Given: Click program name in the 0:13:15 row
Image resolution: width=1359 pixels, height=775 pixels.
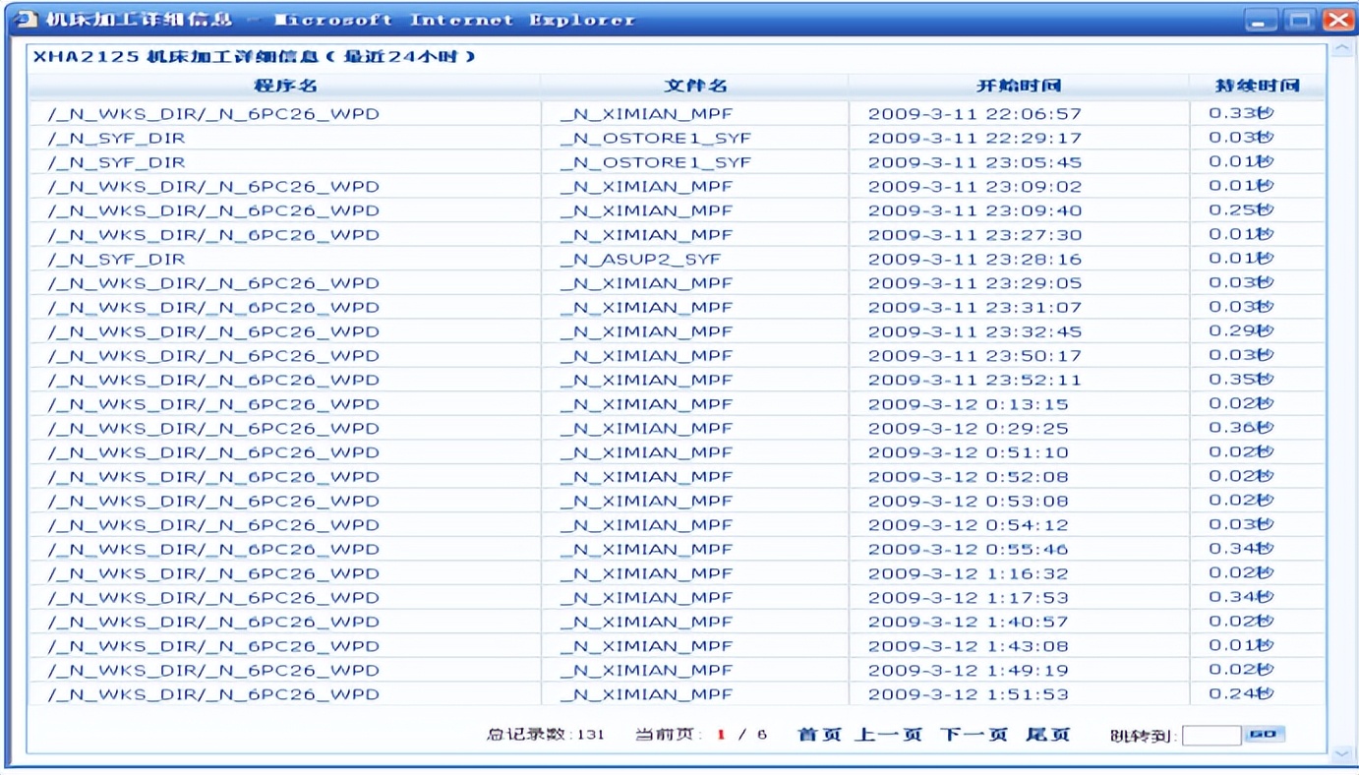Looking at the screenshot, I should pyautogui.click(x=213, y=404).
